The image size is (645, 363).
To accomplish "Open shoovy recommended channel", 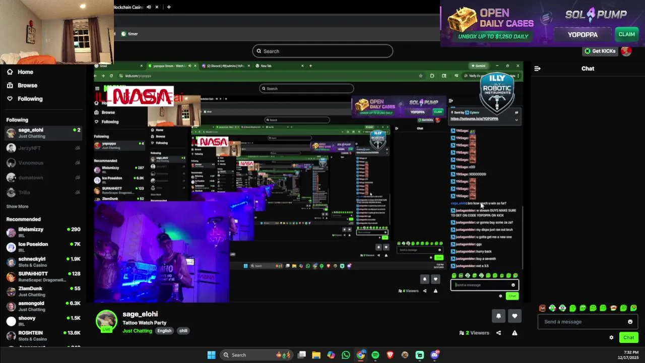I will pyautogui.click(x=43, y=321).
